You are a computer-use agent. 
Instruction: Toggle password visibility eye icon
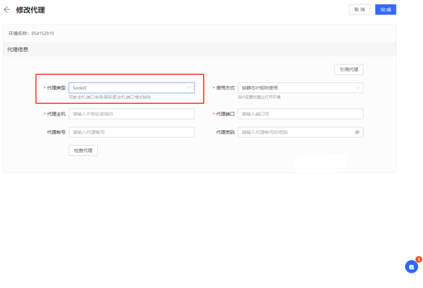click(x=357, y=132)
